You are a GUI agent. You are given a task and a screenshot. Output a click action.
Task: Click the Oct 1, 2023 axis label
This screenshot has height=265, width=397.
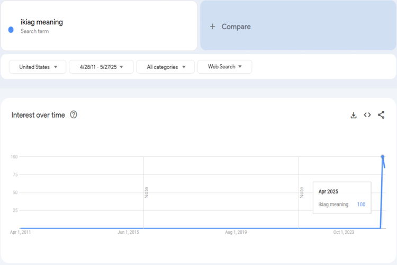(344, 232)
